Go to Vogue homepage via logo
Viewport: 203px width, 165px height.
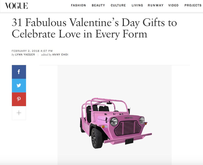point(16,6)
